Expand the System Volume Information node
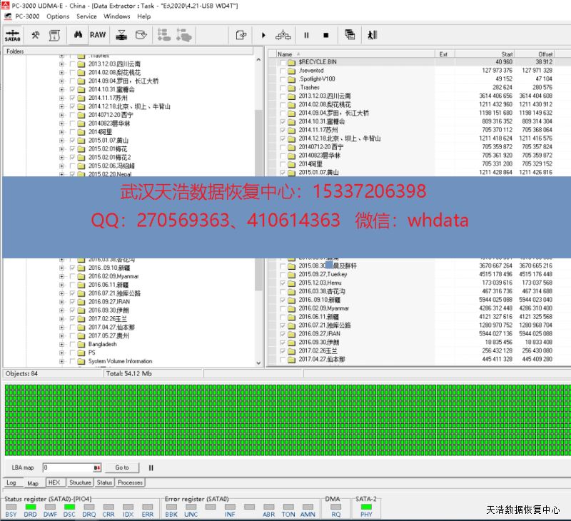Viewport: 571px width, 521px height. pyautogui.click(x=61, y=361)
